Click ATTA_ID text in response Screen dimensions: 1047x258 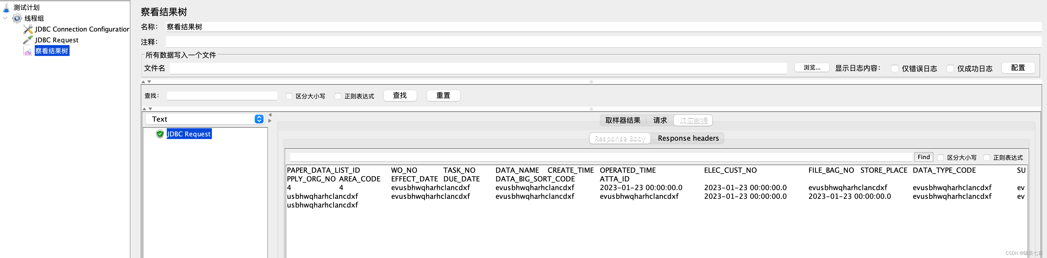[615, 179]
